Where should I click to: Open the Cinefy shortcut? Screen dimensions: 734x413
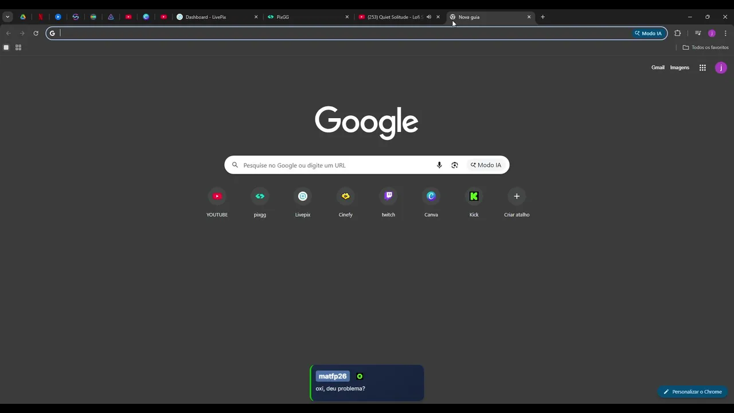[x=345, y=204]
